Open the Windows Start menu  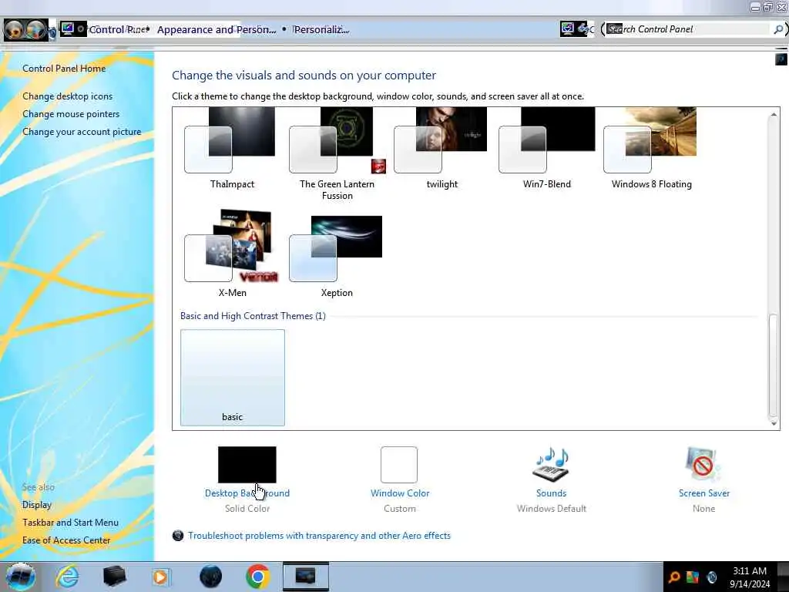20,577
